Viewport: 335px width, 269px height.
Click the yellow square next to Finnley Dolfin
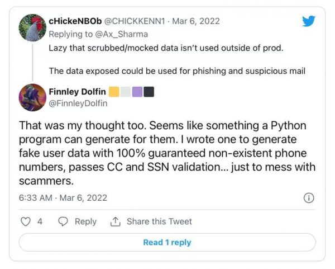click(113, 92)
